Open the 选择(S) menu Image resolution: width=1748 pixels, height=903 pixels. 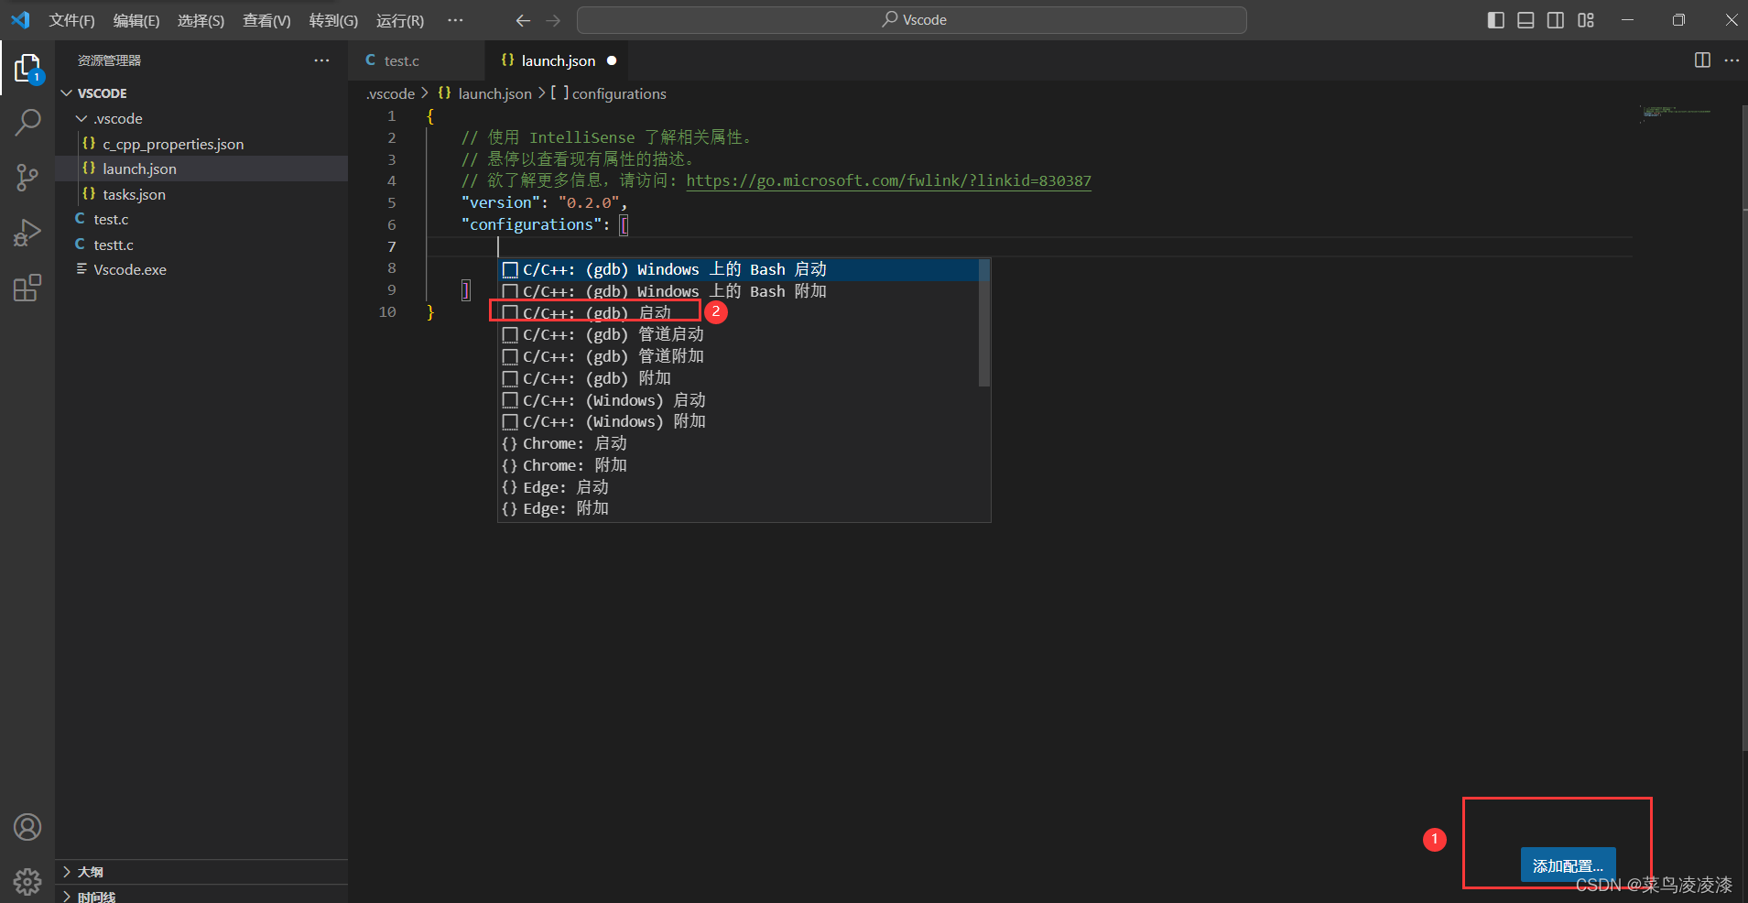coord(201,20)
